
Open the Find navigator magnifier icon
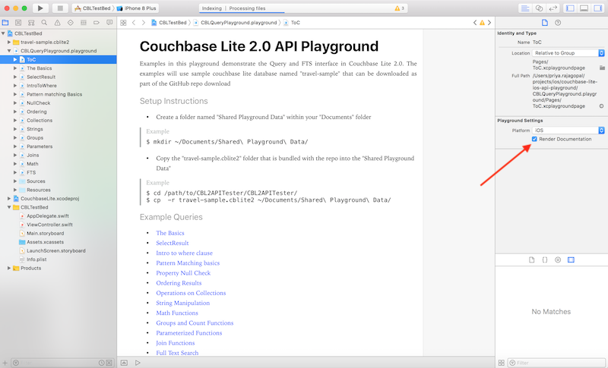tap(44, 23)
